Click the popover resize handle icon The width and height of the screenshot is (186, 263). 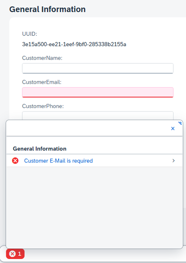180,123
